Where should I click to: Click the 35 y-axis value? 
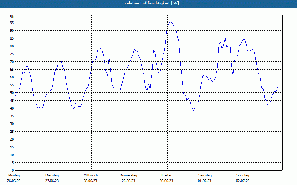[x=12, y=116]
